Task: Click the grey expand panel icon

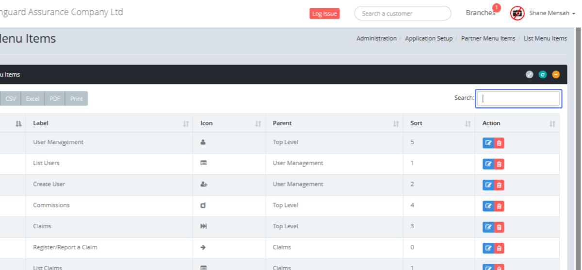Action: (530, 75)
